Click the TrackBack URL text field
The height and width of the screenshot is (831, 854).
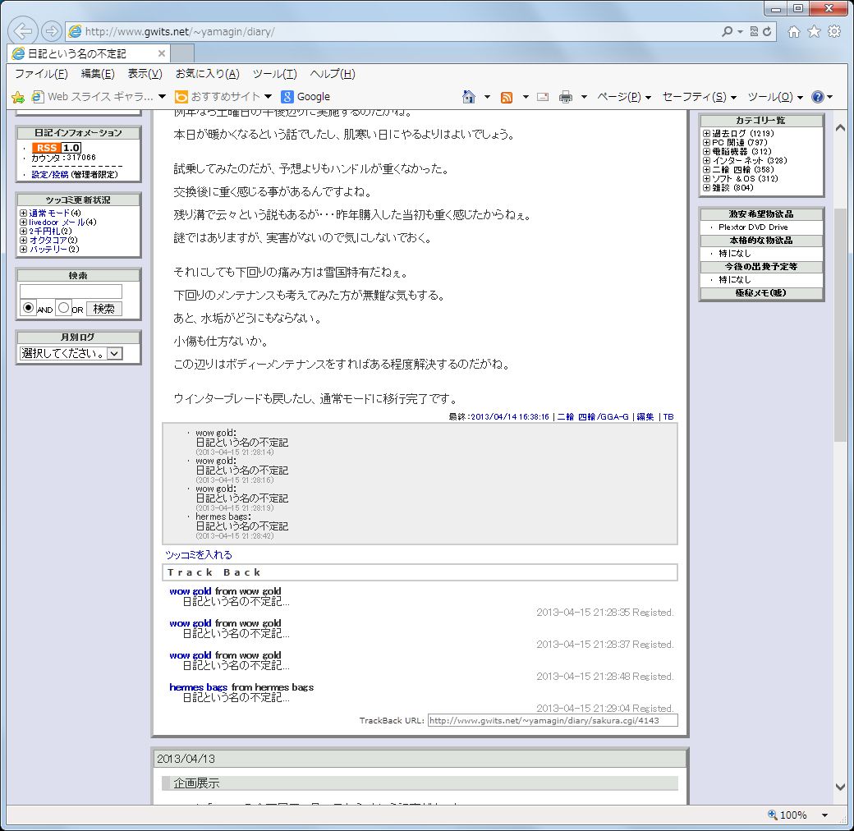pos(552,720)
